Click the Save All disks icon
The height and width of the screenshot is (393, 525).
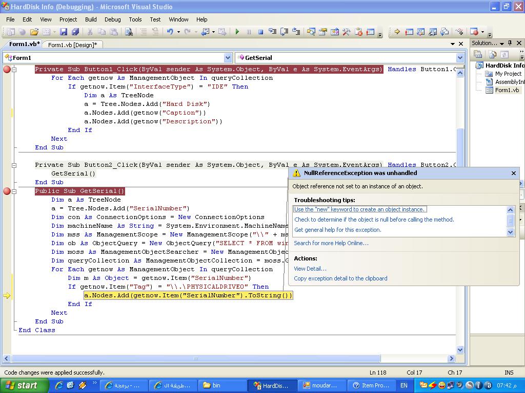pos(75,32)
